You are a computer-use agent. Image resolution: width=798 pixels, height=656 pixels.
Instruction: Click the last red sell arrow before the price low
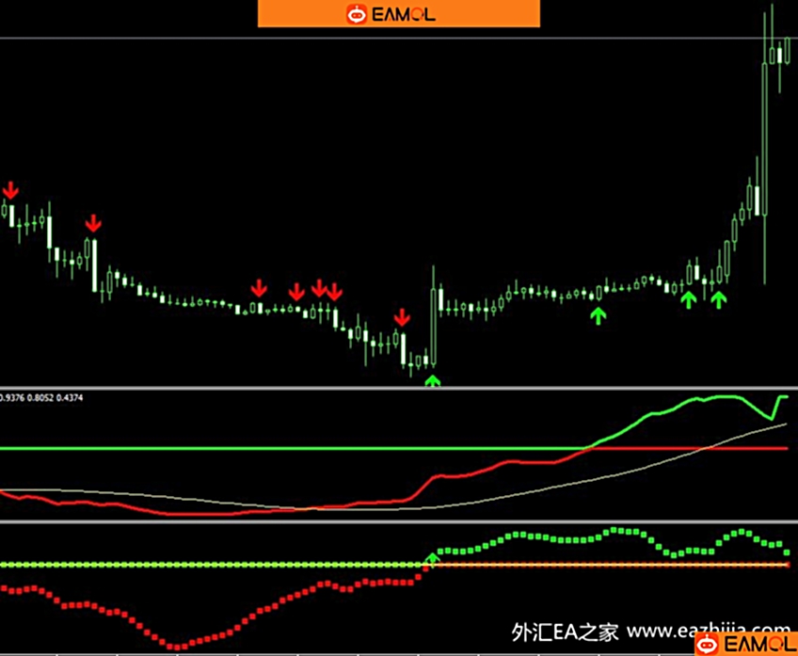point(402,316)
